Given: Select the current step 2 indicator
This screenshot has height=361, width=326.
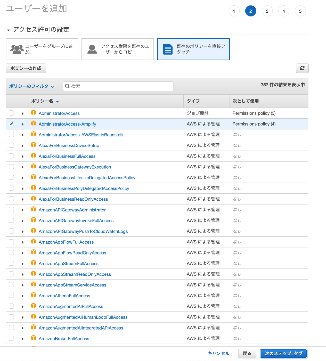Looking at the screenshot, I should (250, 11).
